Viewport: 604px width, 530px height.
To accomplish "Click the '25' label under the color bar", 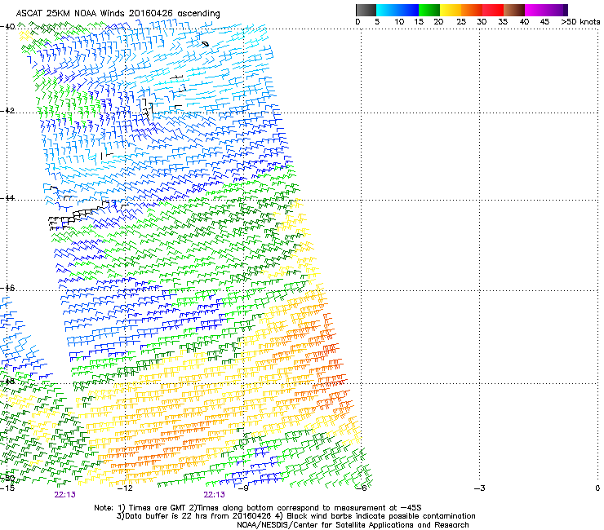I will pos(461,22).
